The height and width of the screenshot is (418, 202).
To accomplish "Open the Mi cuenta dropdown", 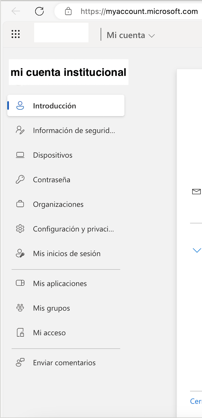I will [x=130, y=35].
